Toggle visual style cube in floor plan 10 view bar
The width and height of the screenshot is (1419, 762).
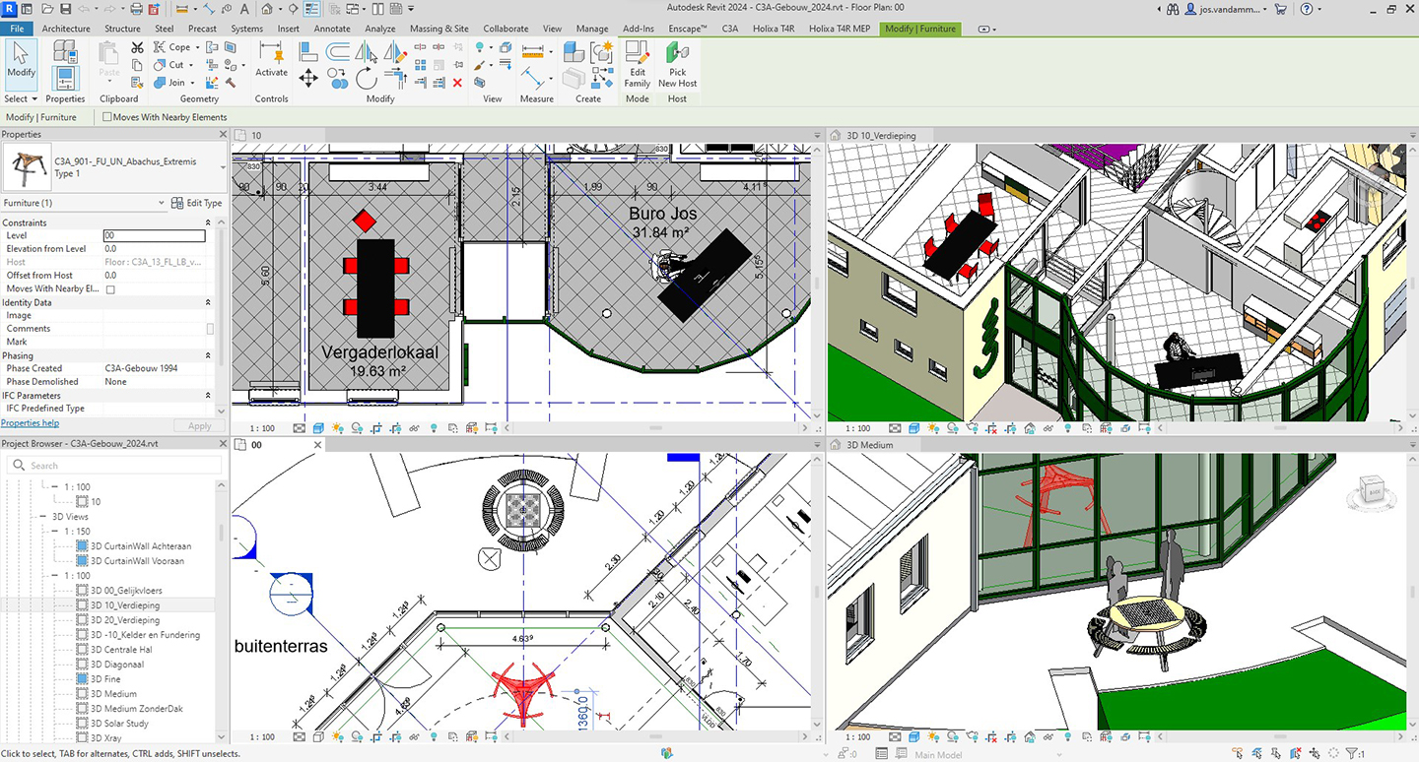coord(318,428)
